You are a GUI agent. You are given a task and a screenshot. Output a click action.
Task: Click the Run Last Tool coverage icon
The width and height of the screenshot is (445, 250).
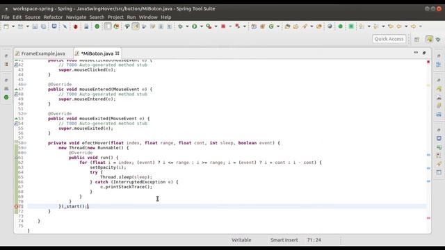pyautogui.click(x=209, y=26)
